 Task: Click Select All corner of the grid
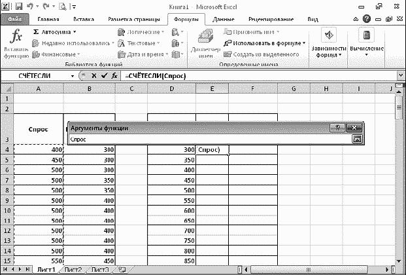click(7, 89)
